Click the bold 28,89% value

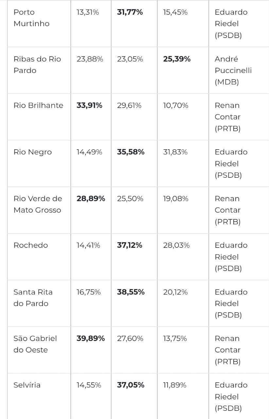[91, 199]
